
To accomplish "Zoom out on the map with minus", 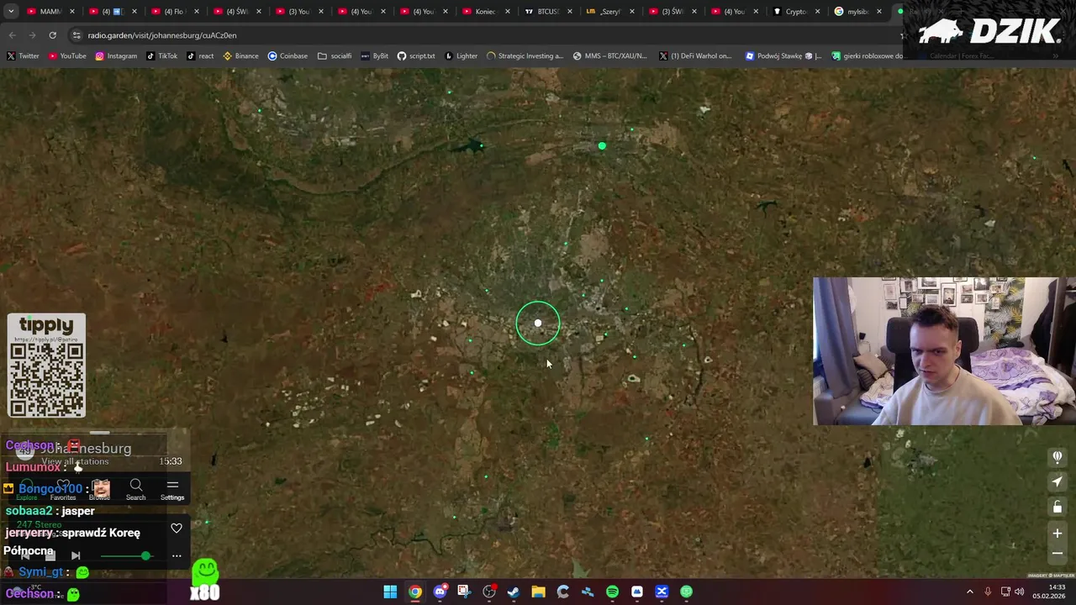I will click(x=1058, y=553).
